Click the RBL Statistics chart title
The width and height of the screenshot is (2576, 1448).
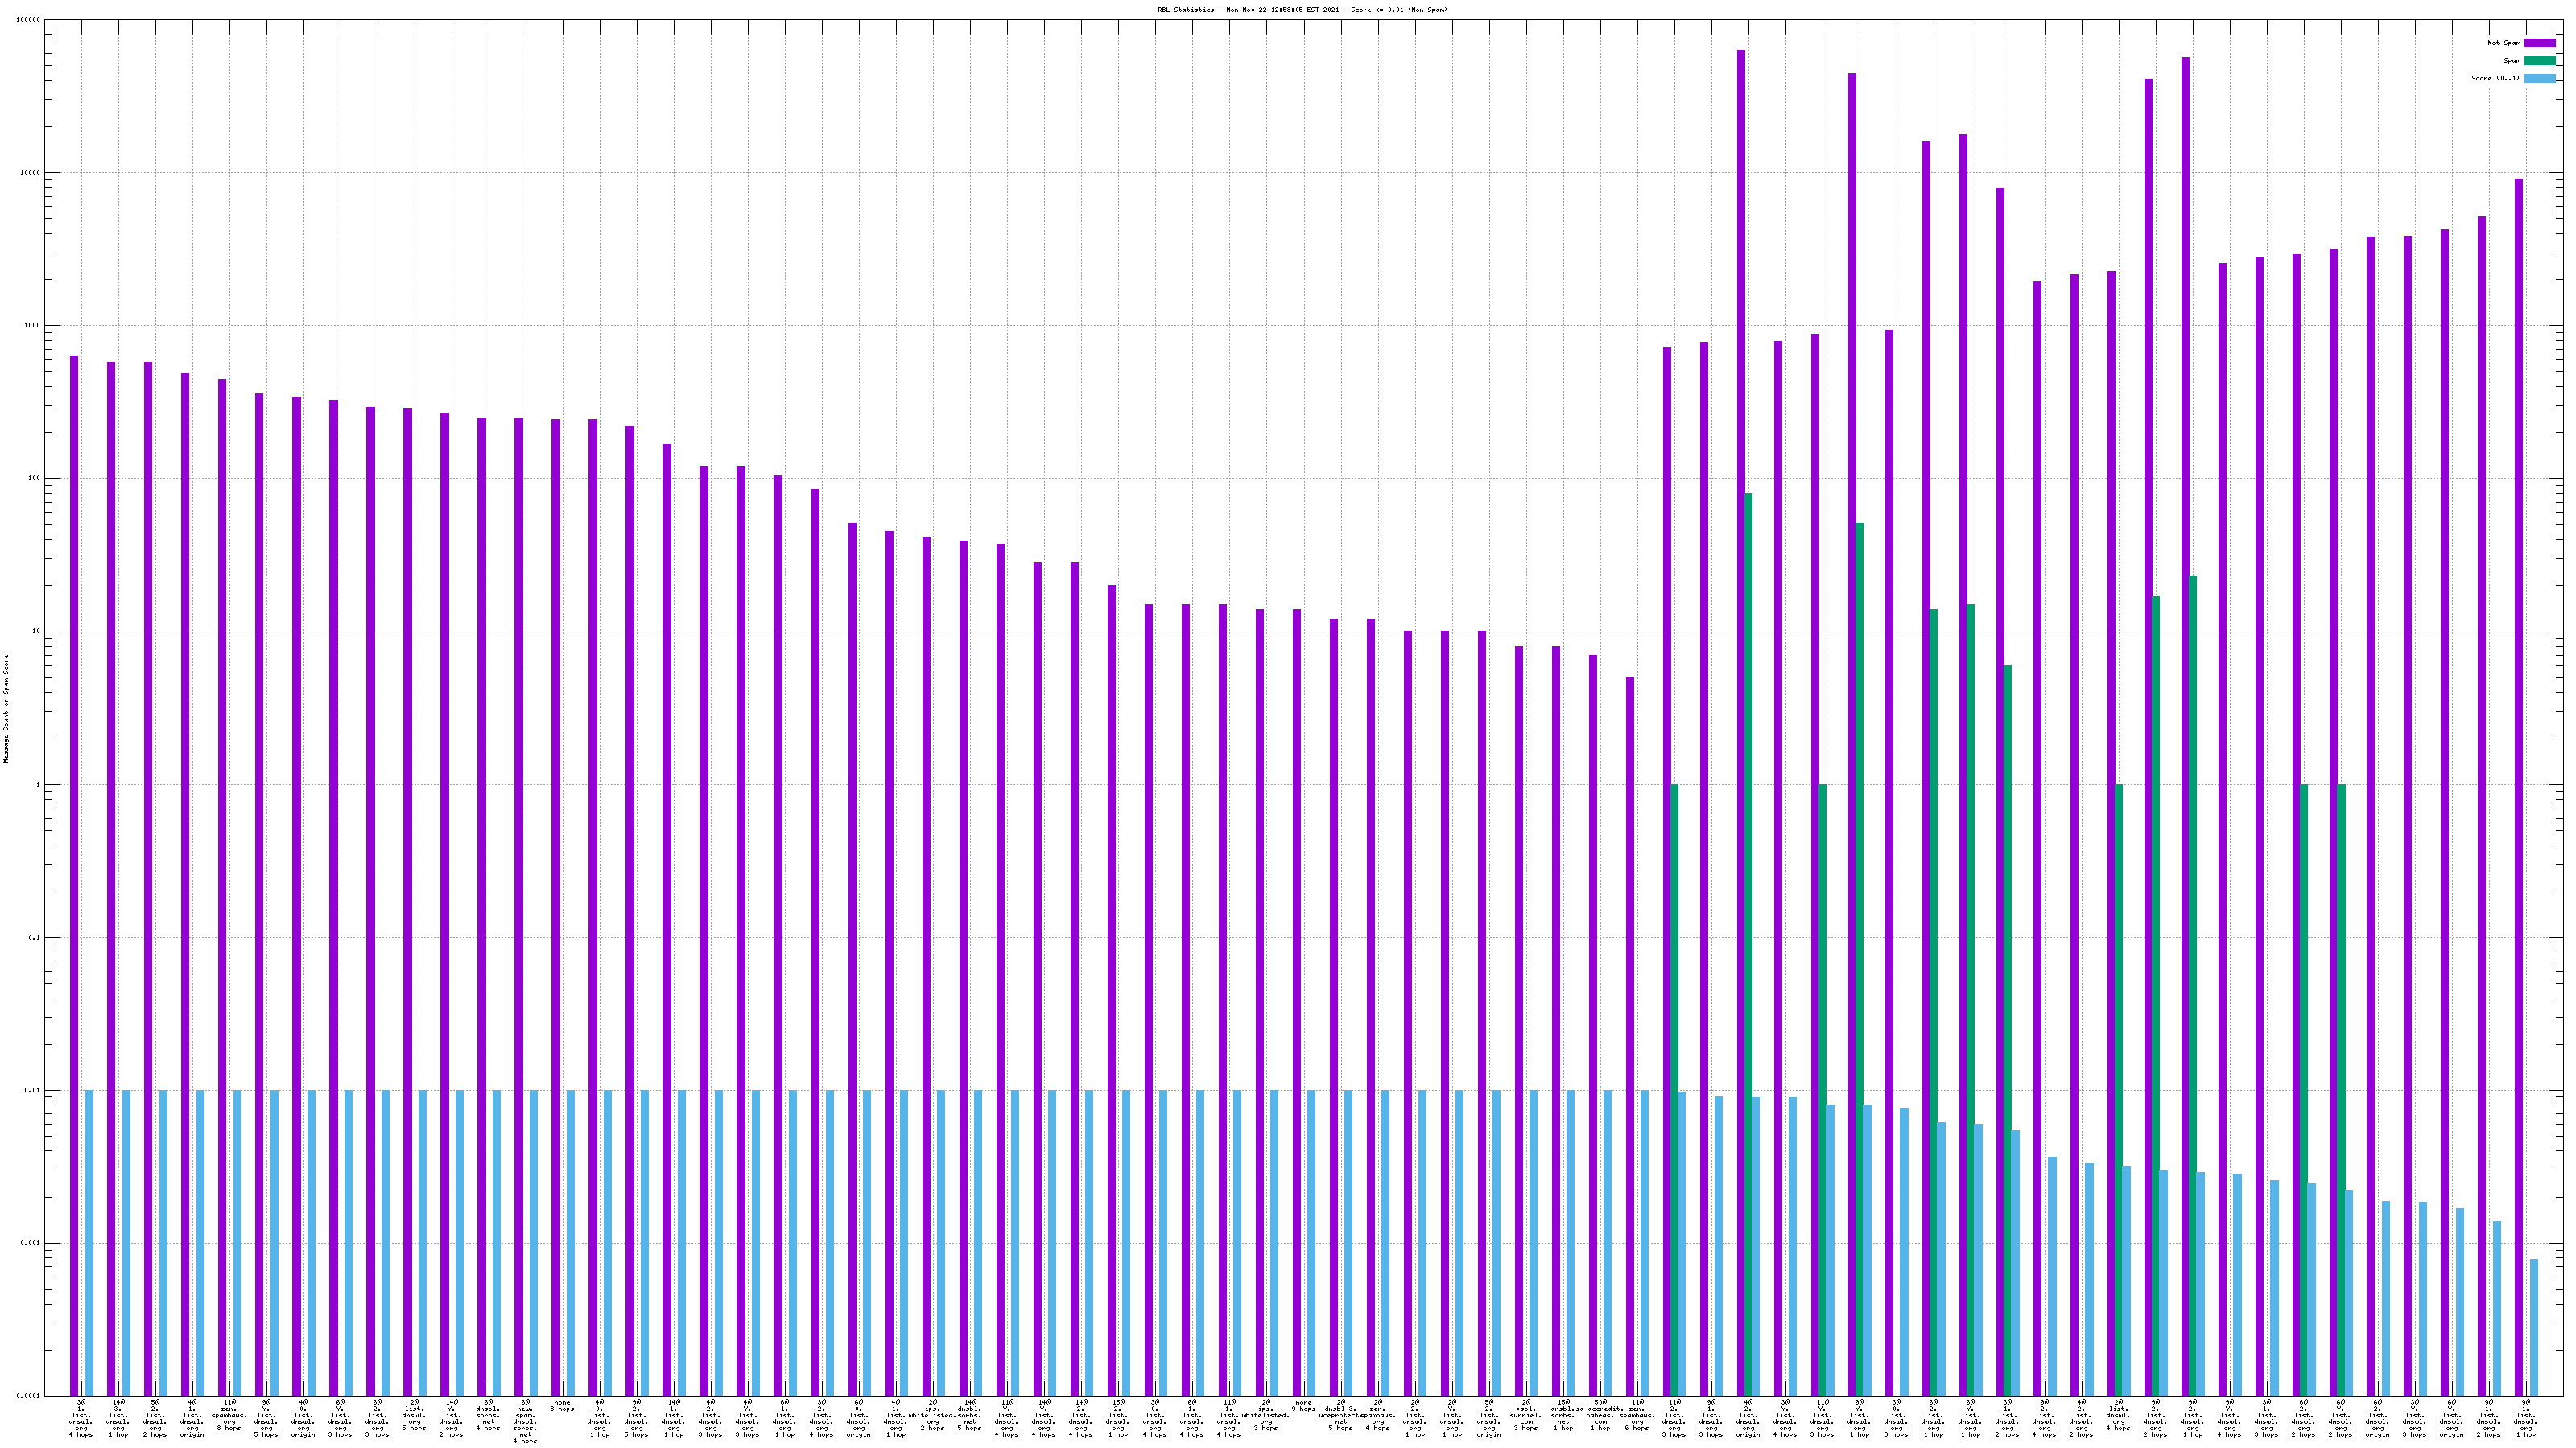tap(1302, 10)
